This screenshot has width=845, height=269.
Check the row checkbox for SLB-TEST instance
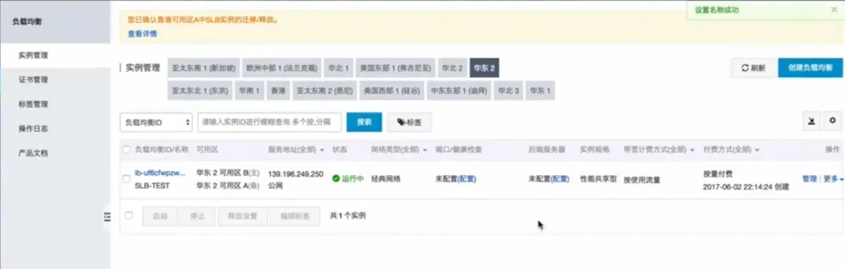127,179
